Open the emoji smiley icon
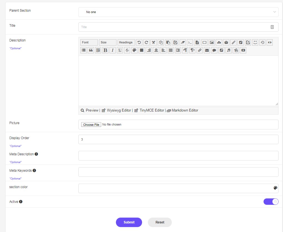Image resolution: width=283 pixels, height=232 pixels. pos(255,43)
